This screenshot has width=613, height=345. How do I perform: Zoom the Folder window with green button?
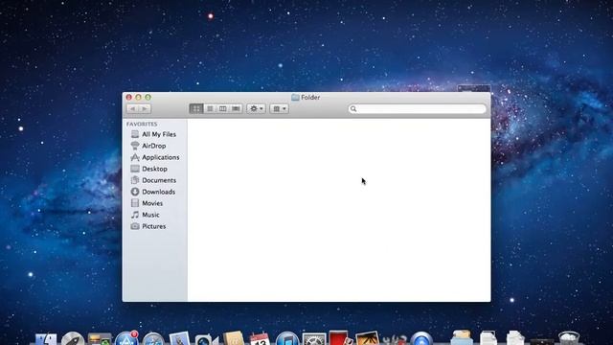pyautogui.click(x=148, y=97)
